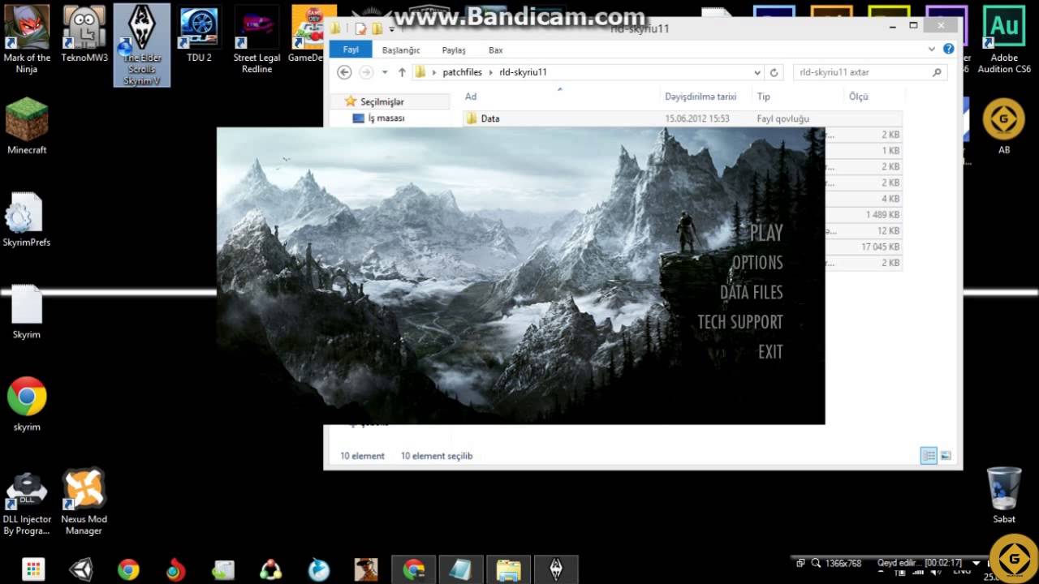Switch Explorer to large icons view
Screen dimensions: 1039x584
[945, 456]
